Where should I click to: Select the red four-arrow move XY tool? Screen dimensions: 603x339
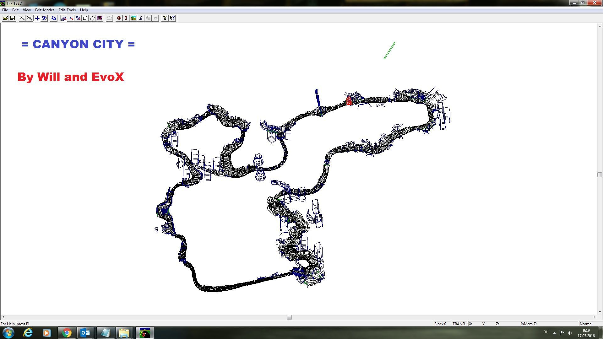pyautogui.click(x=119, y=18)
